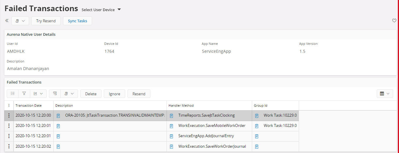Expand the top notification bell dropdown
Screen dimensions: 399x153
coord(20,21)
